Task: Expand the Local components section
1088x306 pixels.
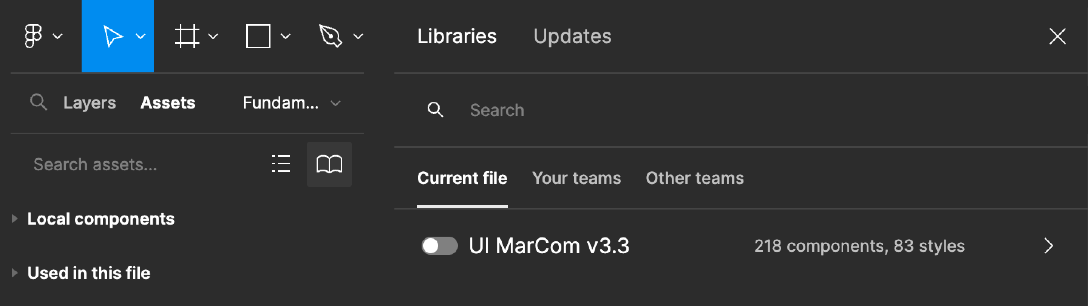Action: click(15, 219)
